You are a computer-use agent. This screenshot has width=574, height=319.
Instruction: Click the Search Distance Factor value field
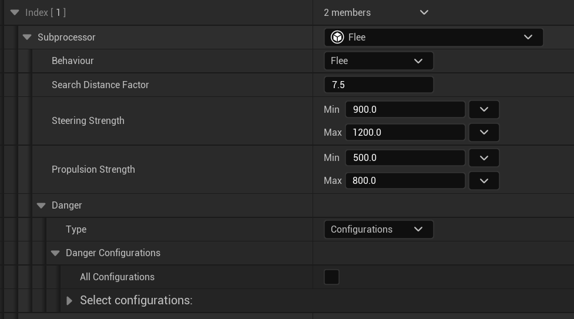pos(378,85)
